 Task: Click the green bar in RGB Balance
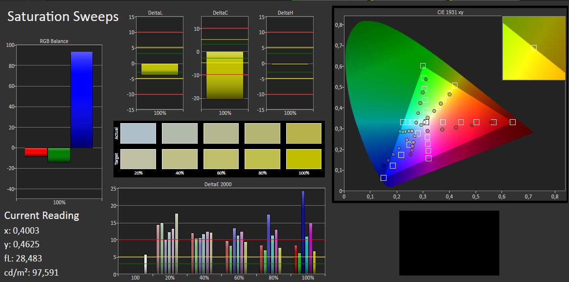tap(59, 155)
